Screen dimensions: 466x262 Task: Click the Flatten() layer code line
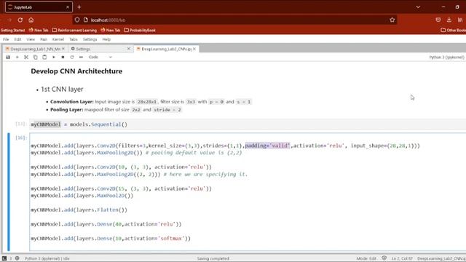coord(79,210)
